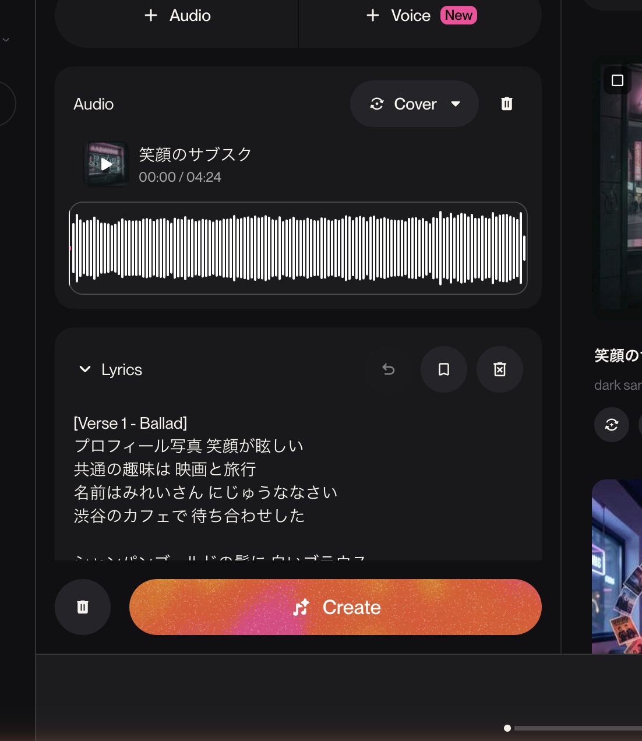Add a voice with the + Voice button
Image resolution: width=642 pixels, height=741 pixels.
coord(421,16)
